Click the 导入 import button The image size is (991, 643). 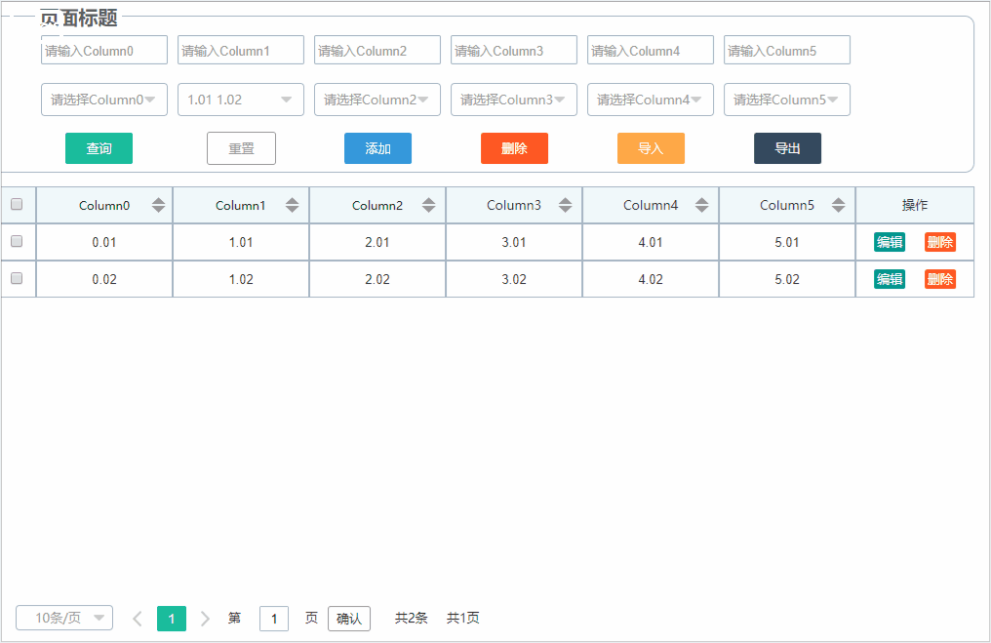point(651,148)
